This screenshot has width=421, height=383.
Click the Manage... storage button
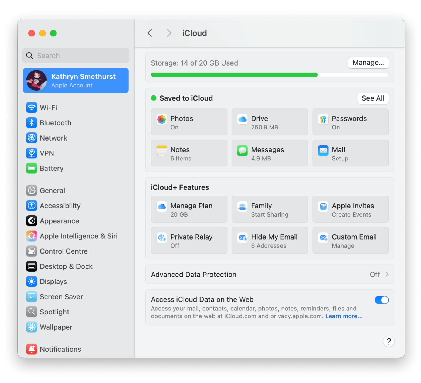(x=368, y=63)
